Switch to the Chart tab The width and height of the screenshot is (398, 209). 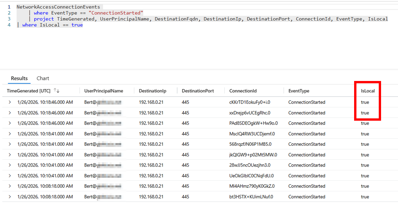pyautogui.click(x=43, y=78)
